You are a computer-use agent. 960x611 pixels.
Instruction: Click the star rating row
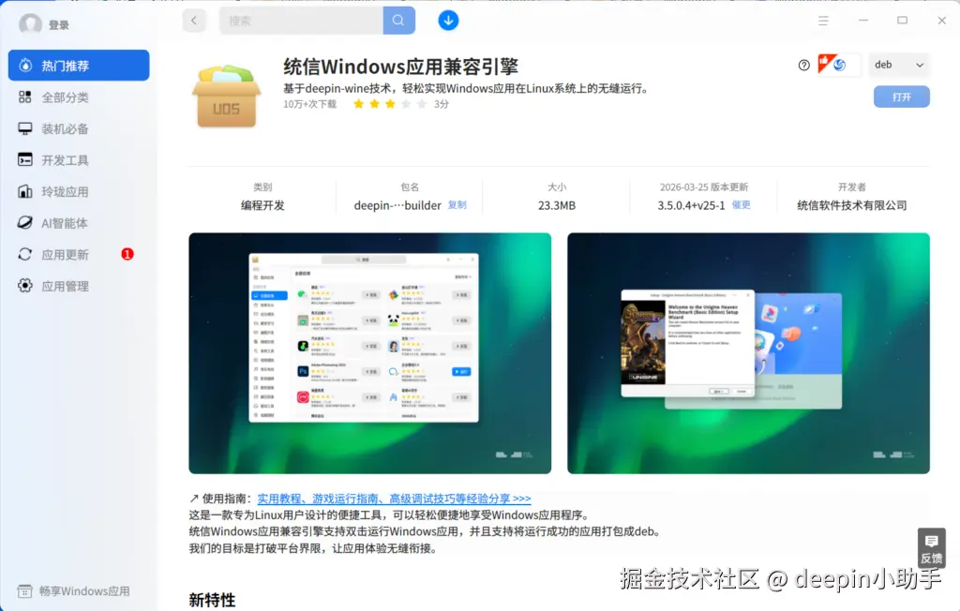390,104
